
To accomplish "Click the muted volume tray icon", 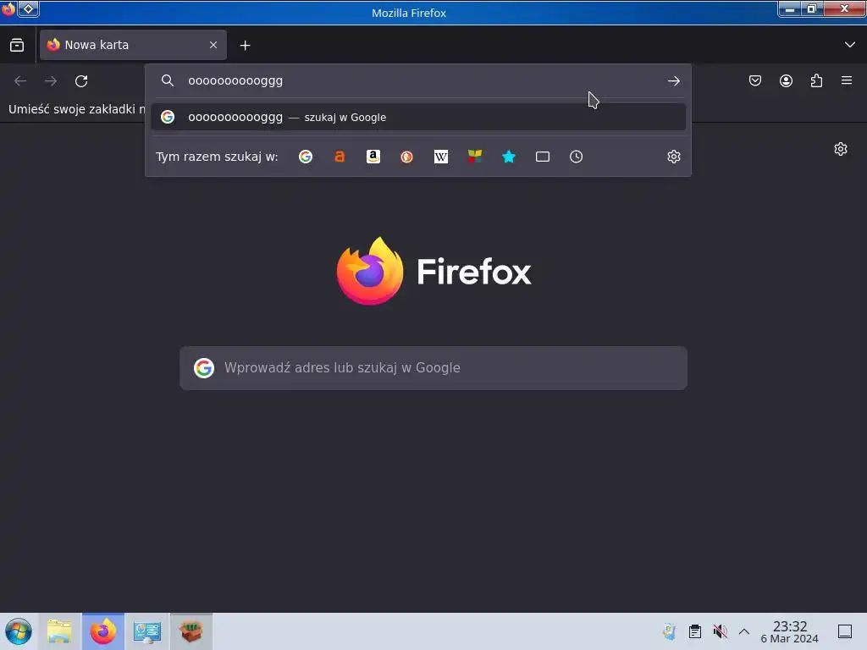I will [x=720, y=631].
